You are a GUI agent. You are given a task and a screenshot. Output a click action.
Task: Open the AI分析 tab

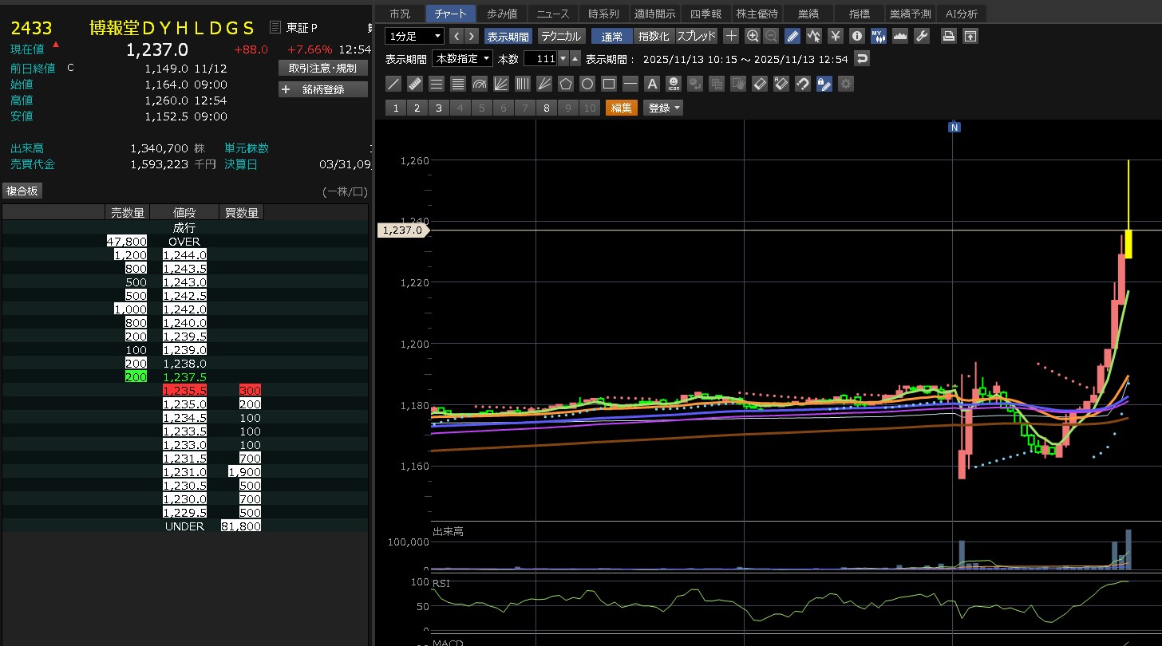(x=962, y=14)
